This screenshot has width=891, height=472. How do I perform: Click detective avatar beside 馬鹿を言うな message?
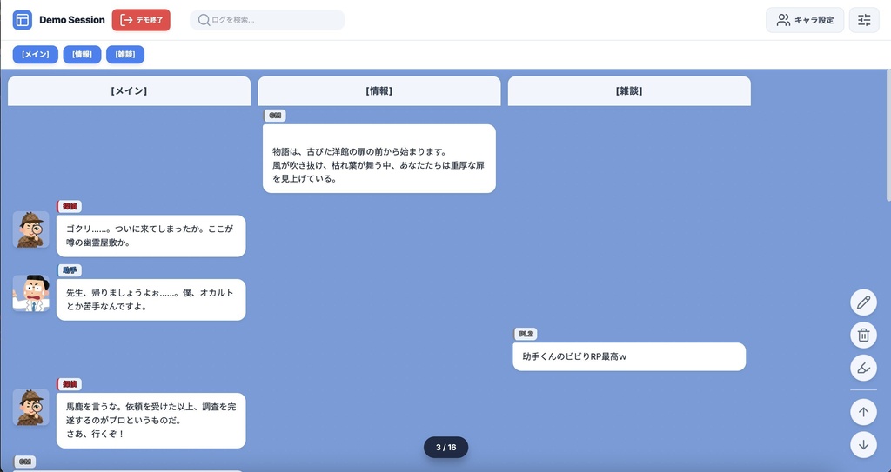pyautogui.click(x=31, y=408)
